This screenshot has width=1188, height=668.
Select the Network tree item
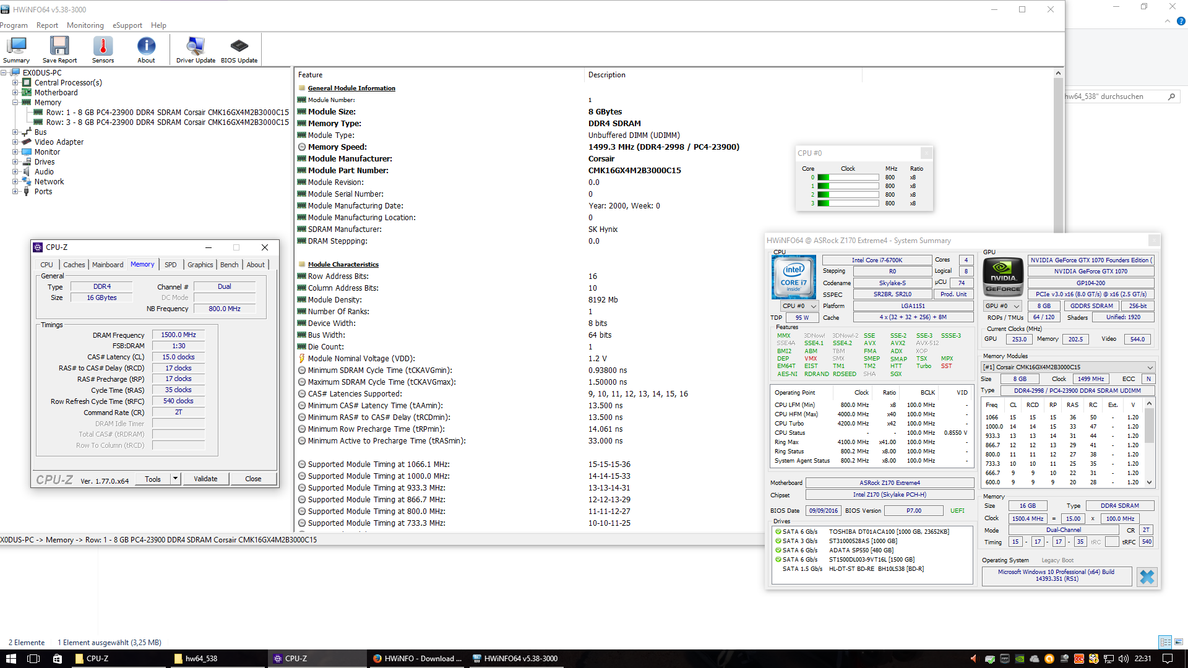[x=49, y=182]
